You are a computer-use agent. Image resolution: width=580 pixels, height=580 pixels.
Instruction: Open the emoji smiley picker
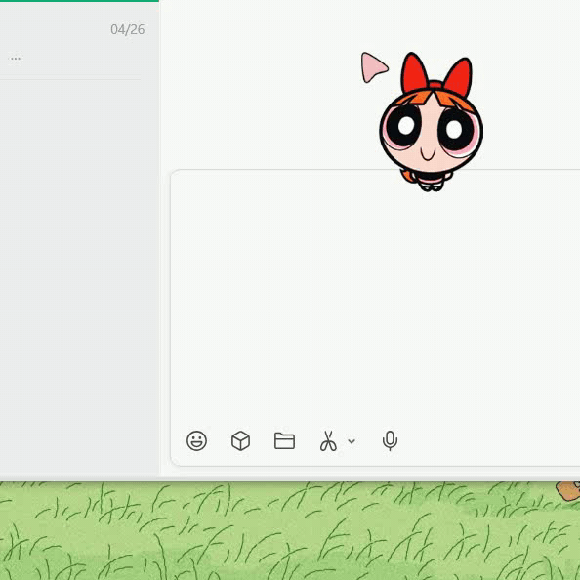point(196,440)
